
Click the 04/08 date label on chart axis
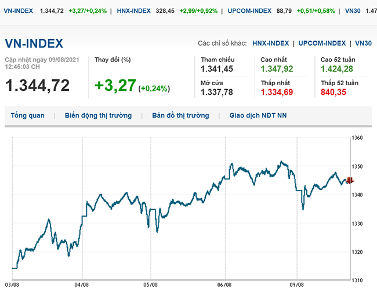click(82, 284)
